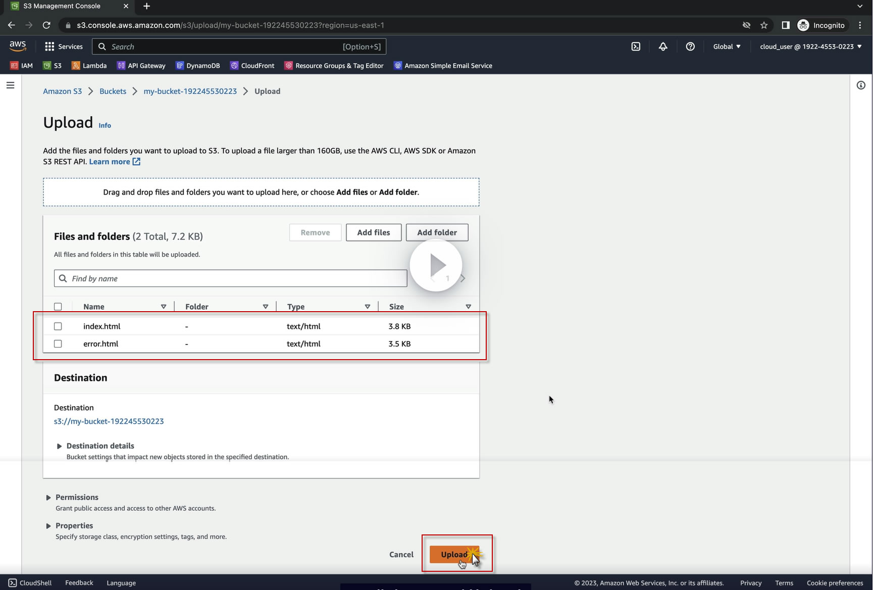The height and width of the screenshot is (590, 873).
Task: Click the AWS logo home icon
Action: (18, 46)
